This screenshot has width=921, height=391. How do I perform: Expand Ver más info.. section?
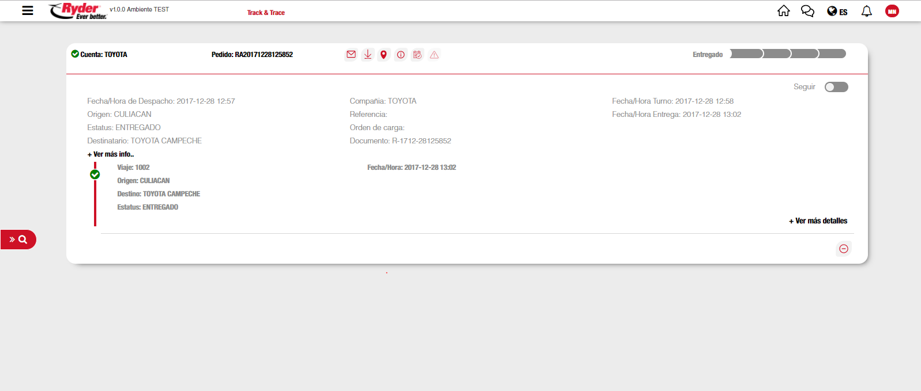[x=111, y=154]
